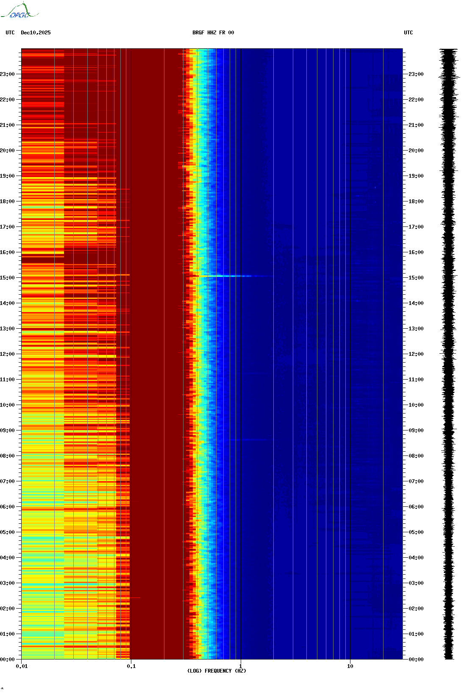Click the 21:00 label on the right time axis

[416, 125]
